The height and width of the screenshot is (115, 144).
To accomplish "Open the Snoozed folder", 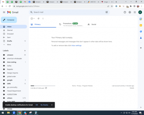I will coord(14,34).
